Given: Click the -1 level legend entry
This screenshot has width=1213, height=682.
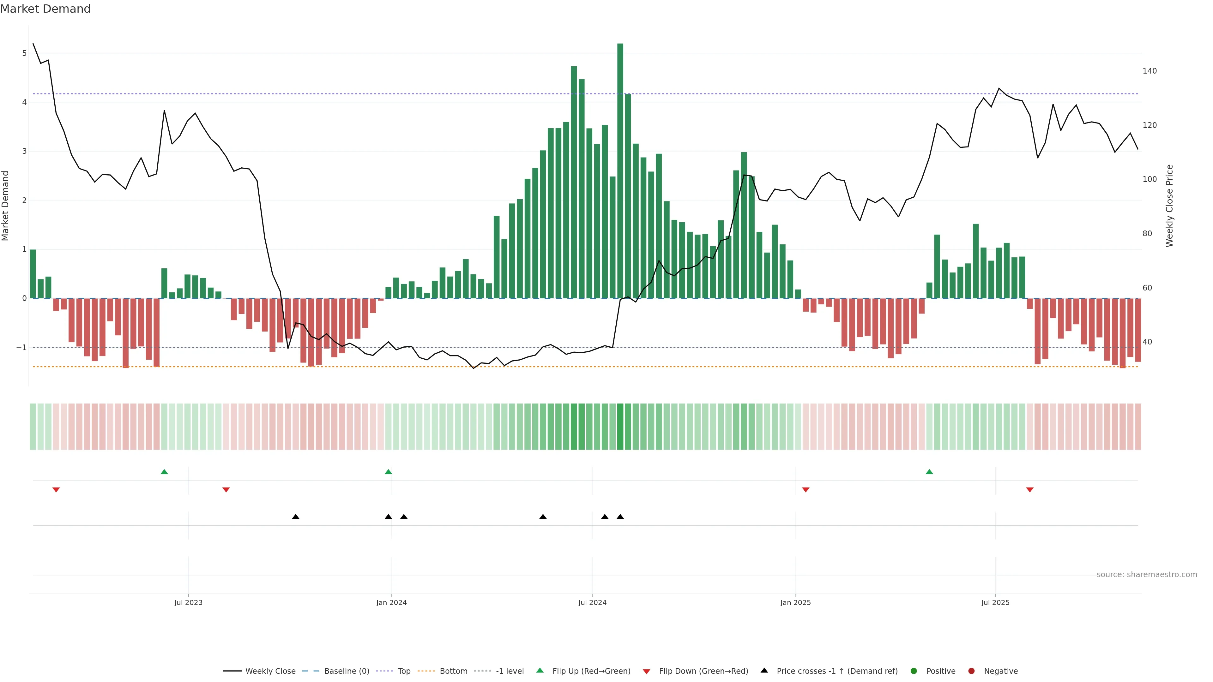Looking at the screenshot, I should coord(510,671).
